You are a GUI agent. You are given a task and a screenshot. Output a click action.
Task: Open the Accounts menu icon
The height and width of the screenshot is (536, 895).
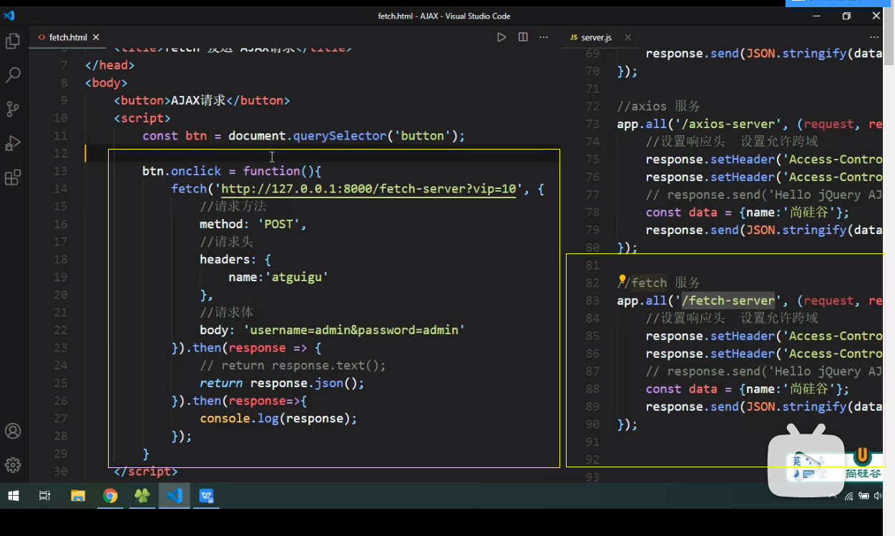pyautogui.click(x=12, y=431)
